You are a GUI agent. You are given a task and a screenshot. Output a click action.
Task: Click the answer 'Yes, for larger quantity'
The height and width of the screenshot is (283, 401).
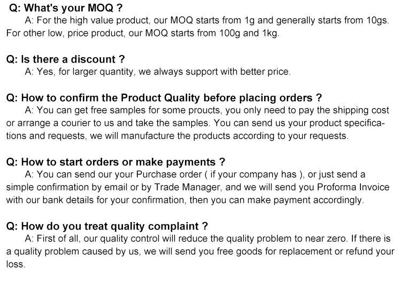point(85,72)
